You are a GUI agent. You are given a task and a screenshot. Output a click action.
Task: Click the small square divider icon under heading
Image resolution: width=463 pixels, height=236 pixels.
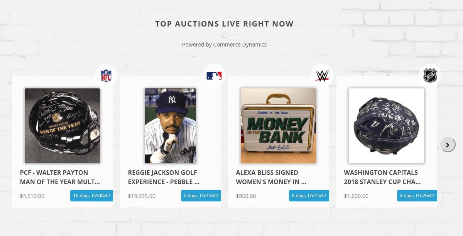[225, 35]
